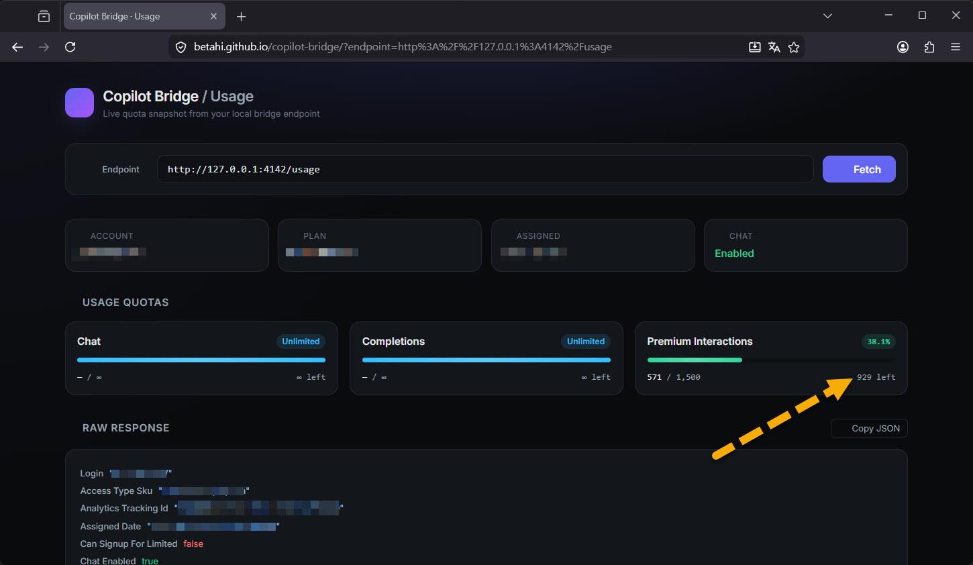Click the "571 / 1,500" usage value
Viewport: 973px width, 565px height.
(674, 377)
